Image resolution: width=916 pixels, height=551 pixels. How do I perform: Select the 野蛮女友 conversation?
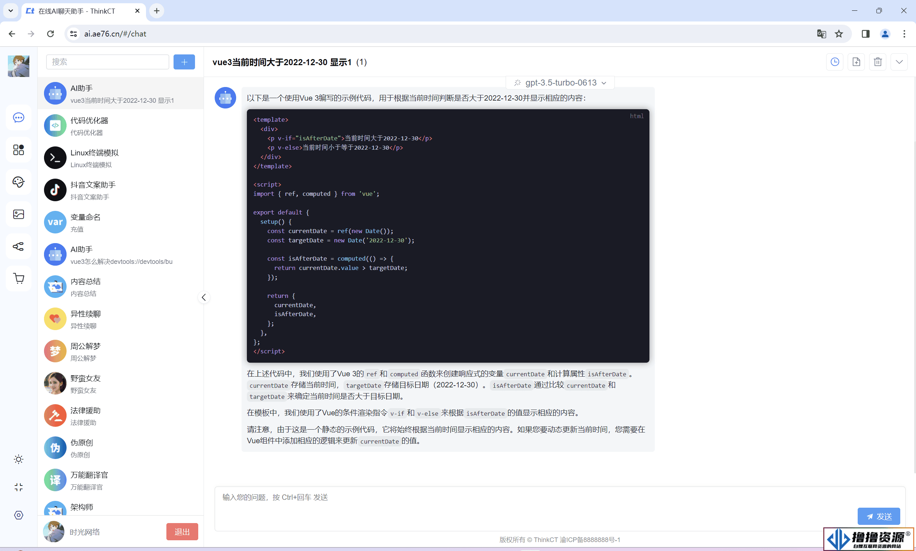tap(121, 383)
